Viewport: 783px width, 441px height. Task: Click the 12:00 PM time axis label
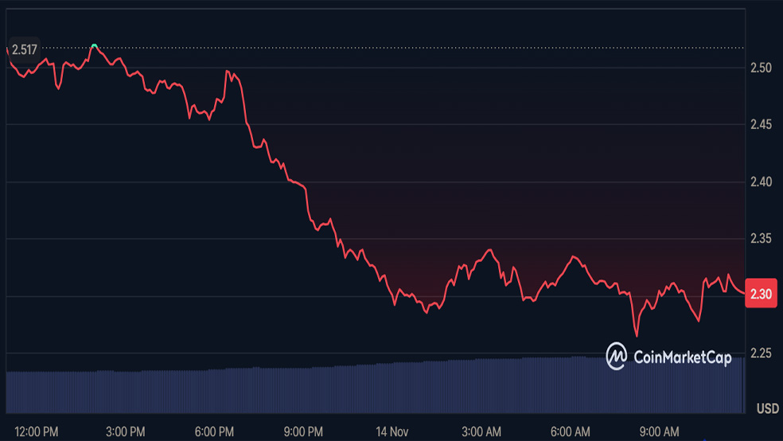click(x=37, y=431)
